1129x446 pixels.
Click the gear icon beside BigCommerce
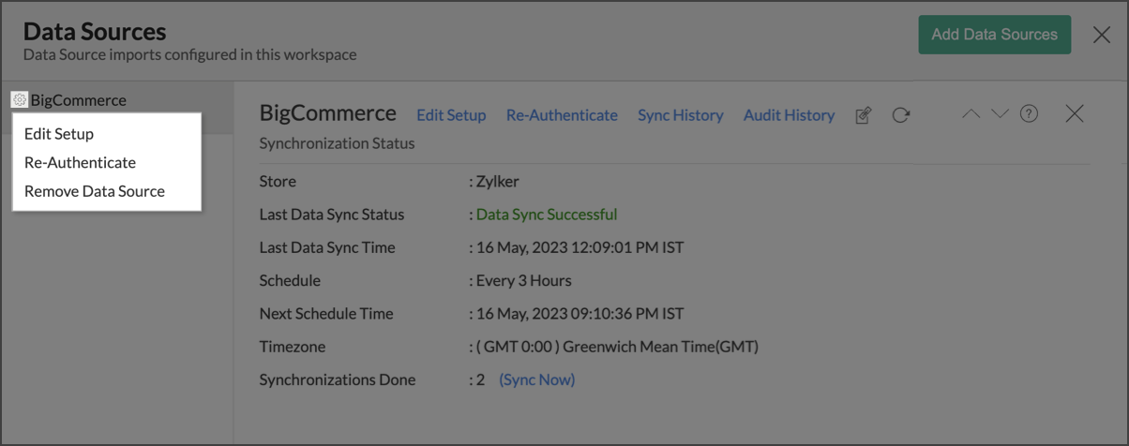[19, 99]
